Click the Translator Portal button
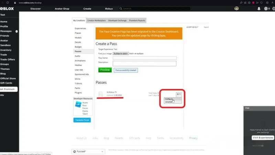275x155 pixels. click(82, 120)
